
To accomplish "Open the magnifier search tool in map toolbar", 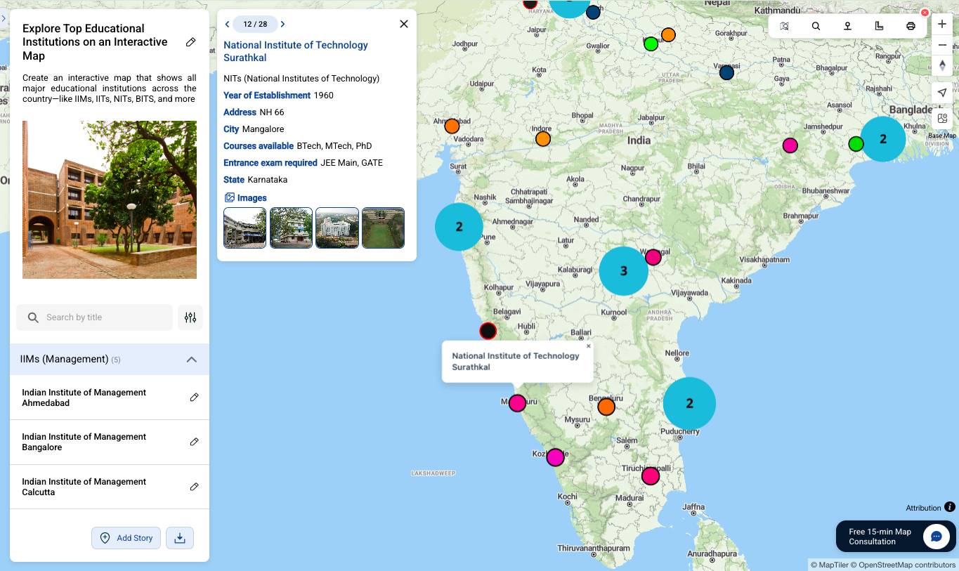I will 816,26.
